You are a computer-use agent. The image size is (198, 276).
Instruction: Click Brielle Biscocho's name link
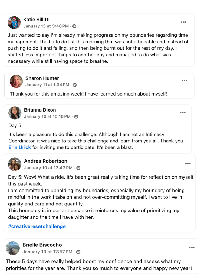tap(42, 245)
